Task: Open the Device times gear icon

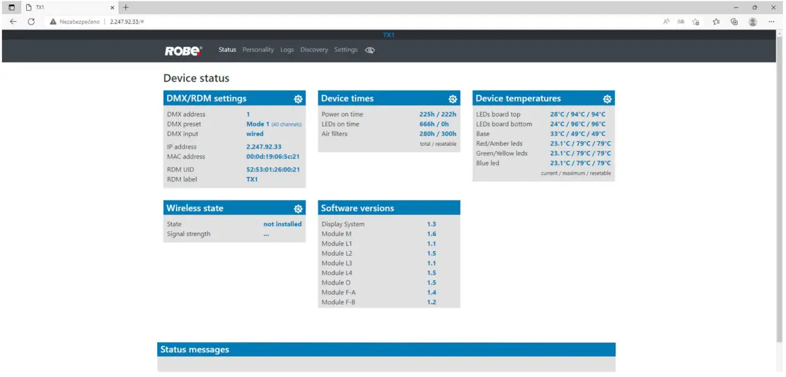Action: (452, 98)
